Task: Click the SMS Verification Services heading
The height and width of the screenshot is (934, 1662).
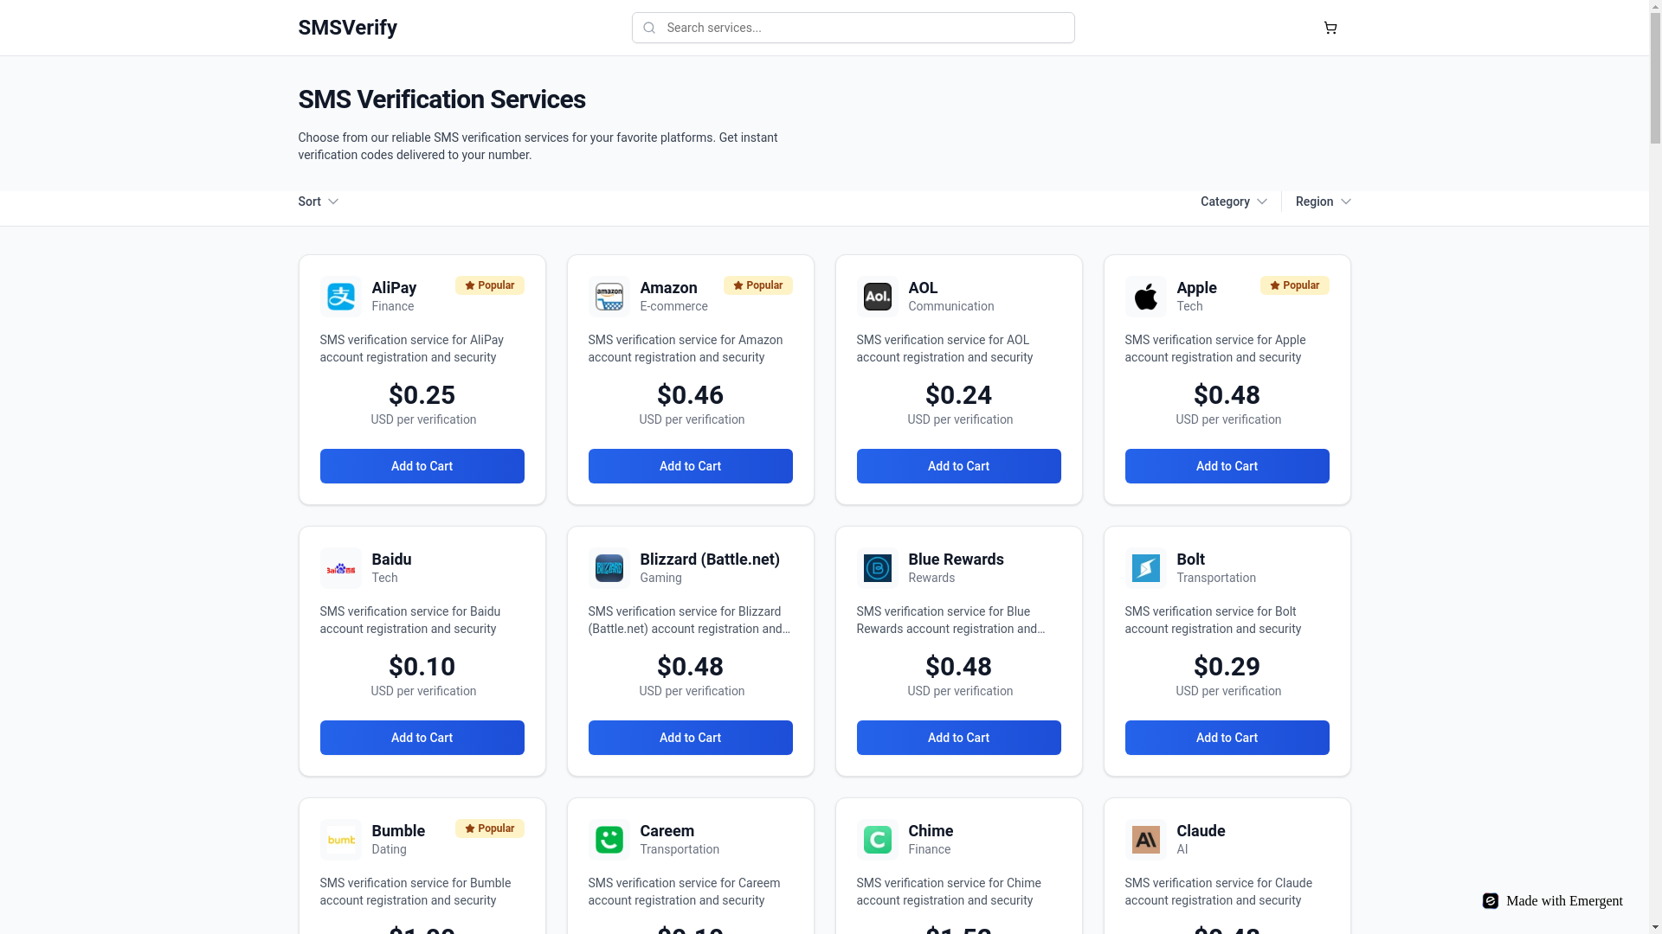Action: [441, 99]
